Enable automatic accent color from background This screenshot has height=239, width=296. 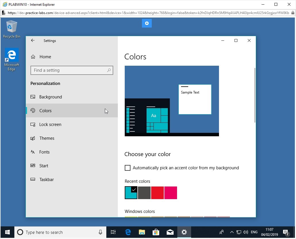click(x=128, y=168)
